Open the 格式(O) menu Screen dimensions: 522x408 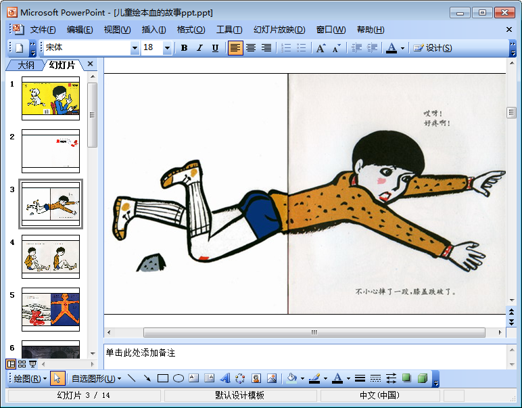pos(191,30)
